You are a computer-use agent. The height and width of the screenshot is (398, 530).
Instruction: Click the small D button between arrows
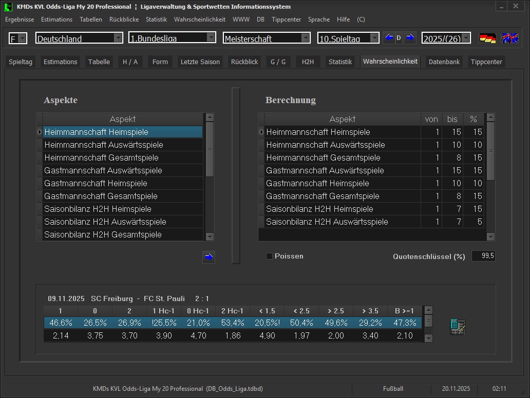[399, 38]
